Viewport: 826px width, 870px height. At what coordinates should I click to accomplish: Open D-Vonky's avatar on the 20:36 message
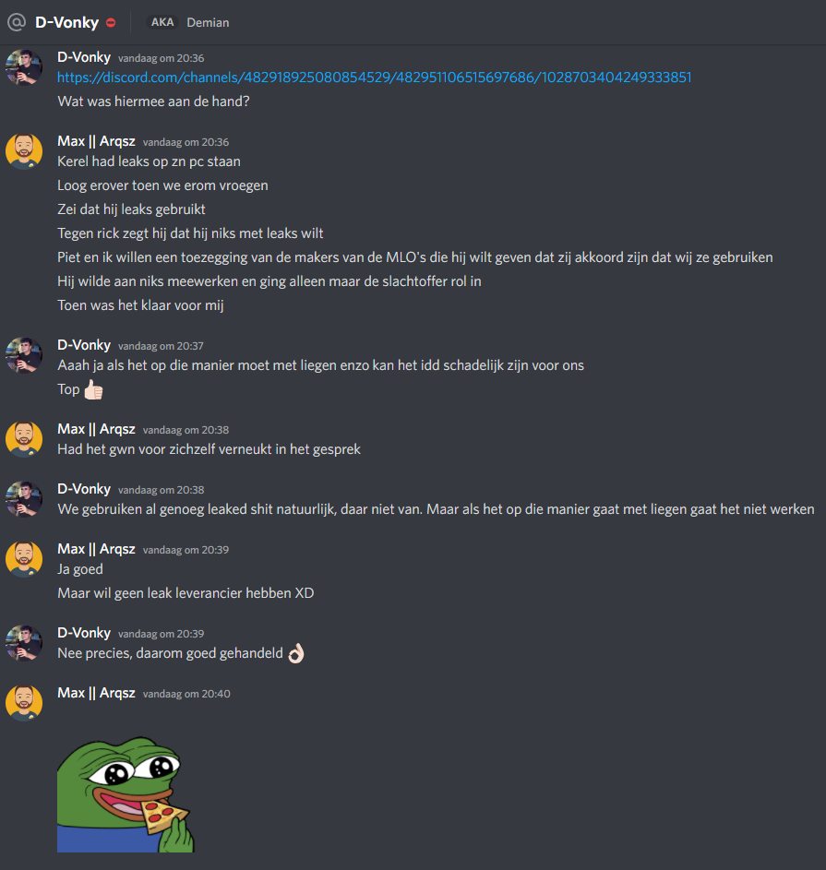pos(24,67)
